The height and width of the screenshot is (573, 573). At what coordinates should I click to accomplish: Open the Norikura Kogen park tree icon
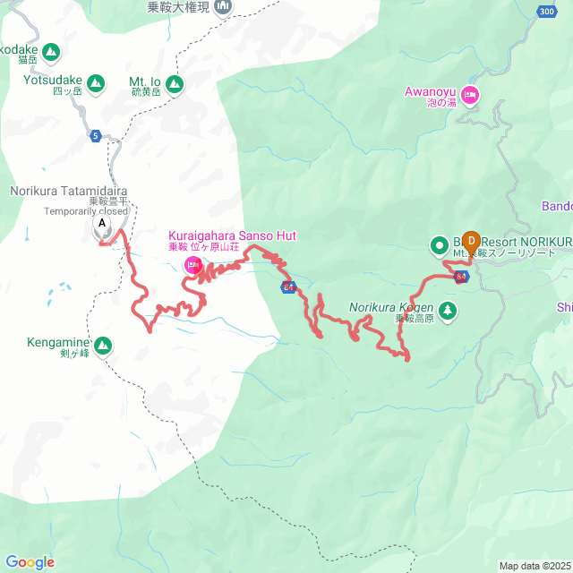448,312
